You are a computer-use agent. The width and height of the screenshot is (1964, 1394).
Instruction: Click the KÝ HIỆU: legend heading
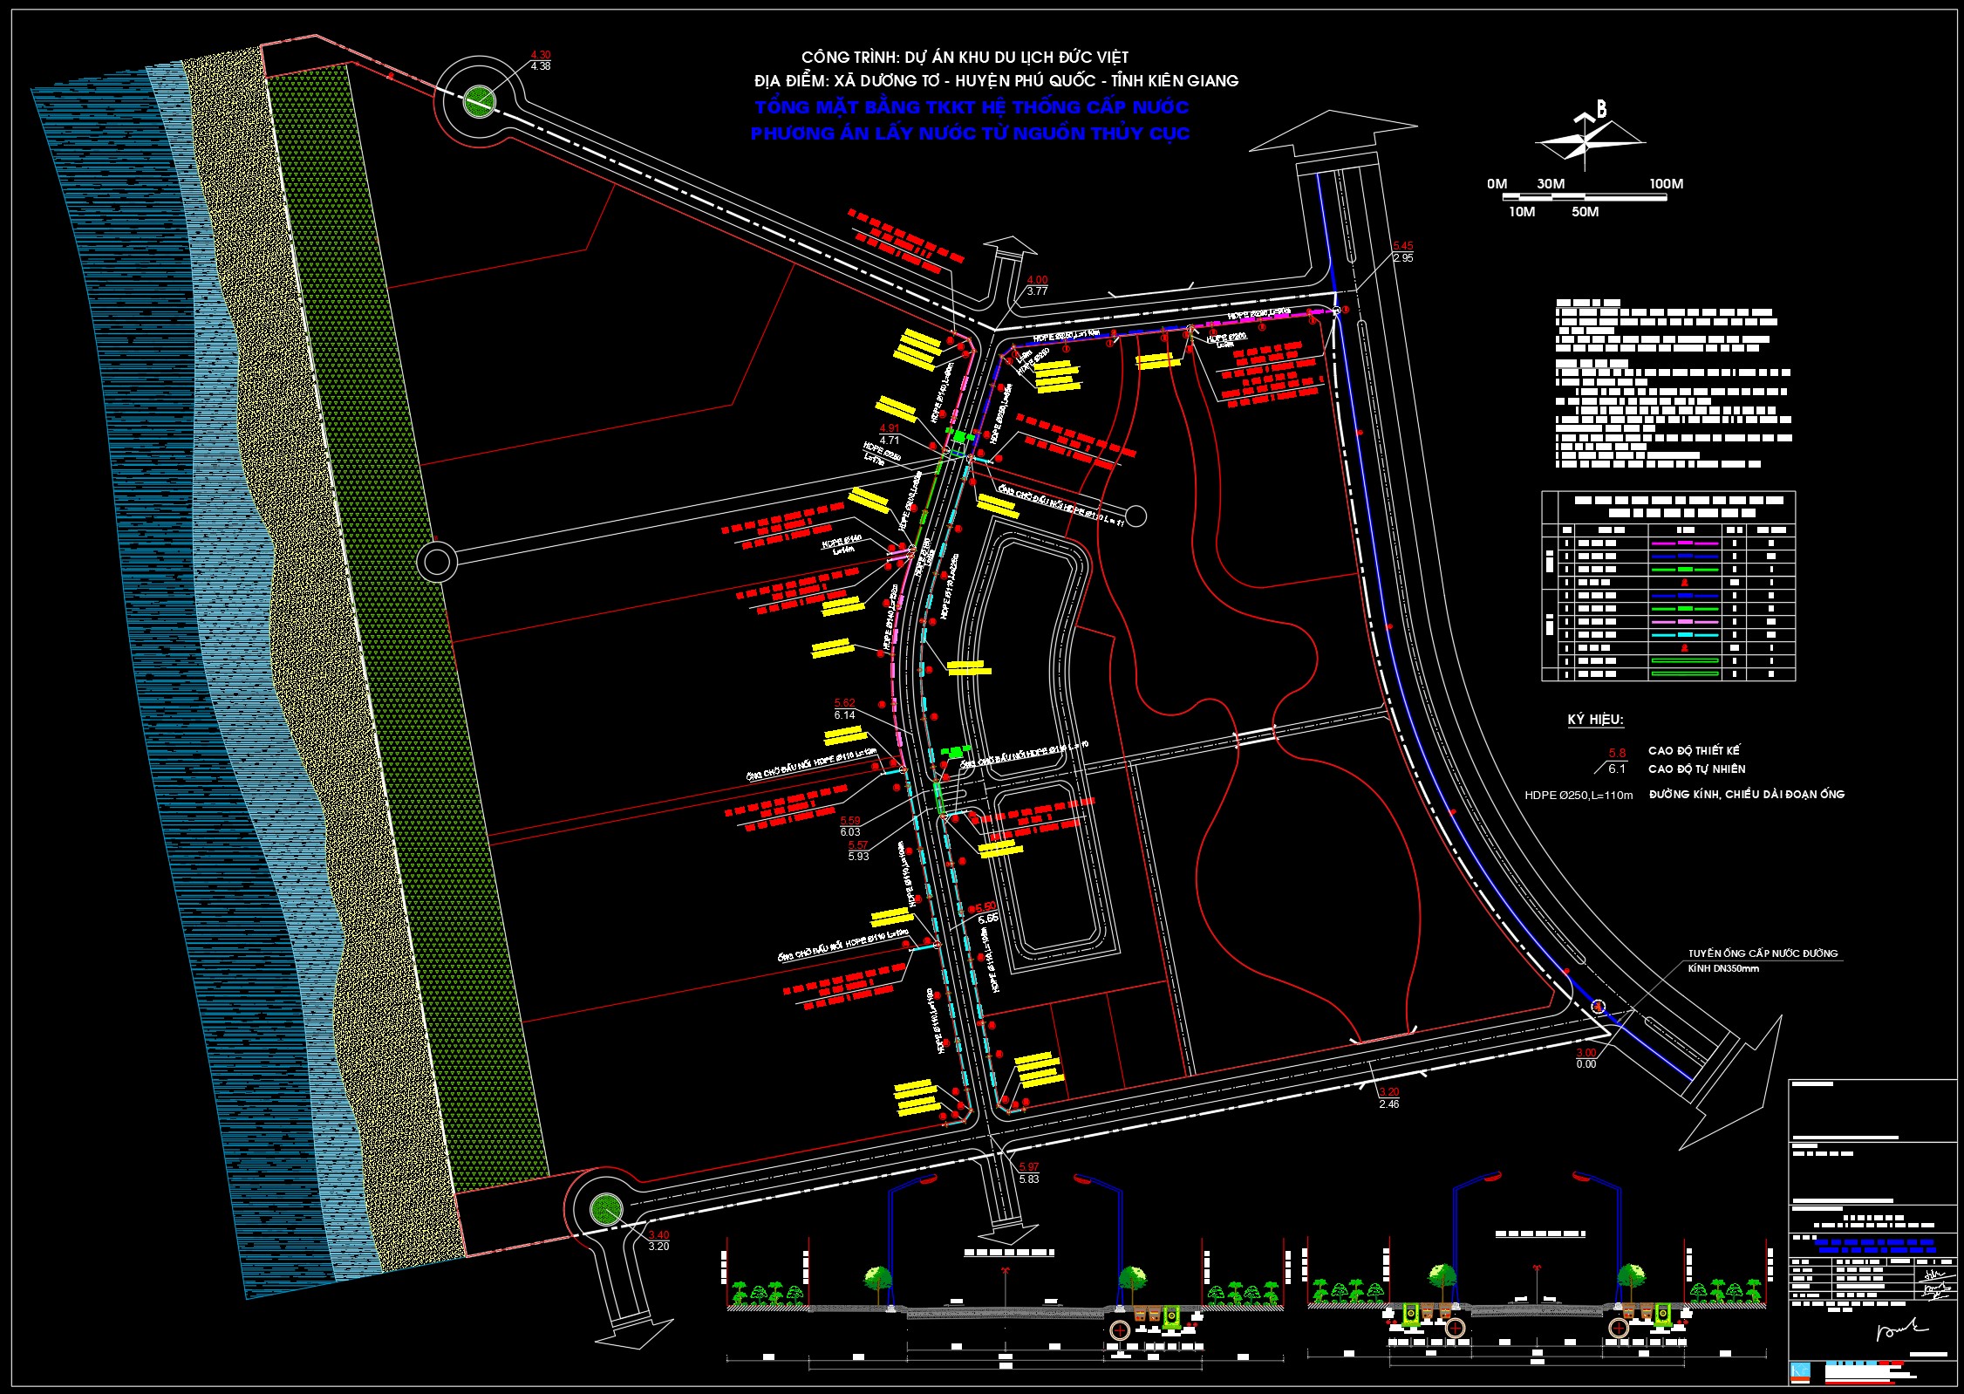coord(1595,720)
